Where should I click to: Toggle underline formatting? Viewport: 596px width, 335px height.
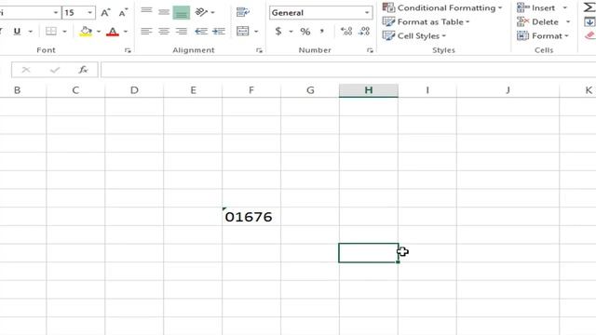point(17,31)
